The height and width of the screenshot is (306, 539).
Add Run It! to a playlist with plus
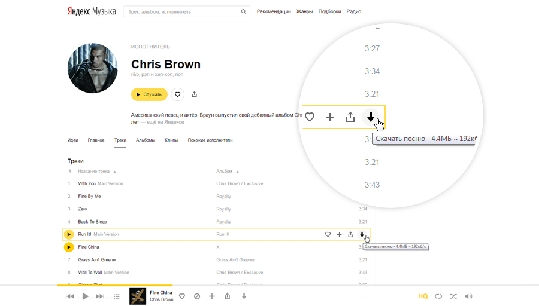(x=340, y=234)
